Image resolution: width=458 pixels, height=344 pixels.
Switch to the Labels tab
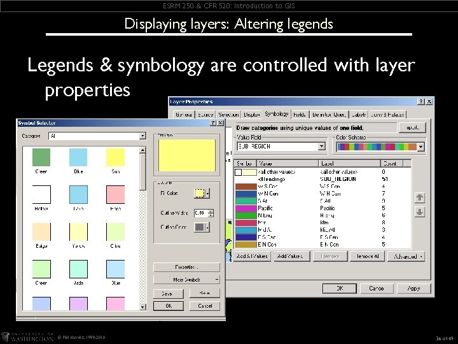pos(359,115)
